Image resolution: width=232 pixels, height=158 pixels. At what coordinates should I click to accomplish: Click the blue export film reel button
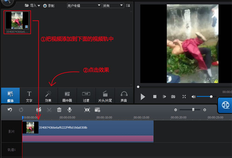pyautogui.click(x=225, y=105)
